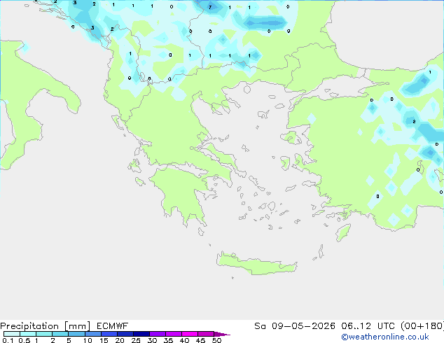This screenshot has height=343, width=444.
Task: Click the '7' precipitation value on map
Action: pos(210,8)
